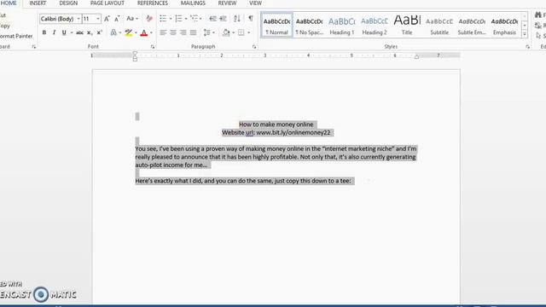Open Font dialog launcher
This screenshot has width=546, height=307.
pyautogui.click(x=153, y=46)
